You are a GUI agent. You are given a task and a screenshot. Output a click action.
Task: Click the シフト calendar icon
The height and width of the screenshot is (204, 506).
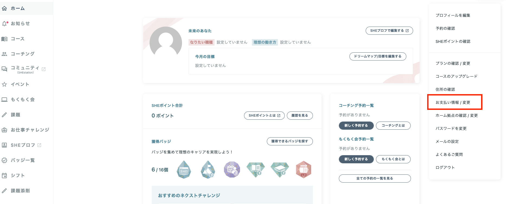coord(4,176)
